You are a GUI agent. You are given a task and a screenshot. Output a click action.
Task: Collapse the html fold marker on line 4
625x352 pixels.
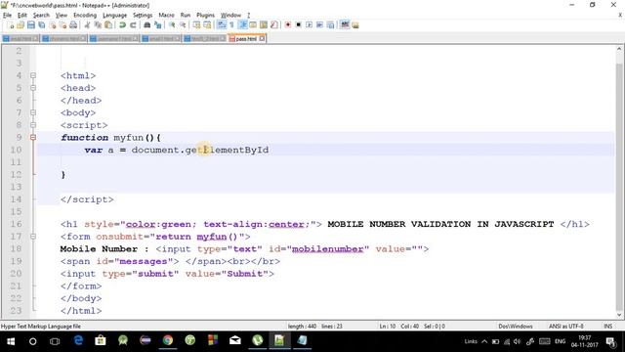(x=33, y=75)
